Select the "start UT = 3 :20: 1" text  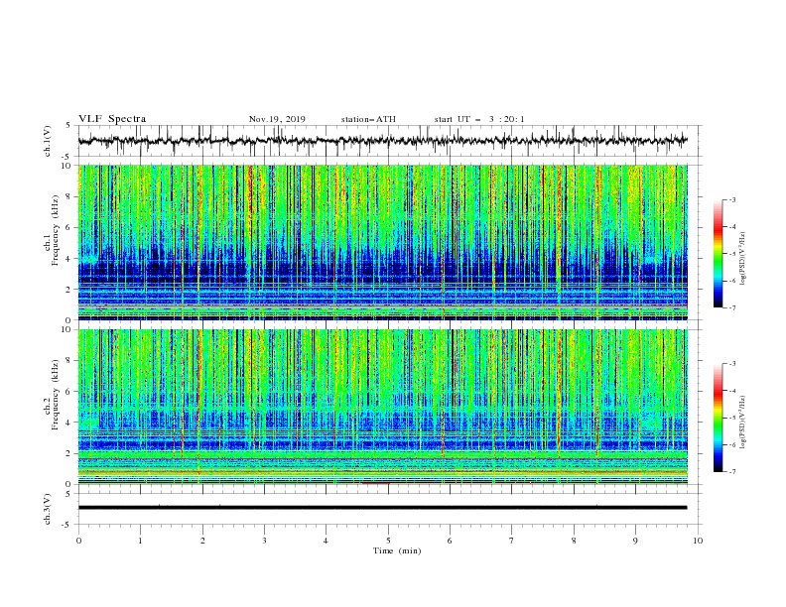point(479,119)
